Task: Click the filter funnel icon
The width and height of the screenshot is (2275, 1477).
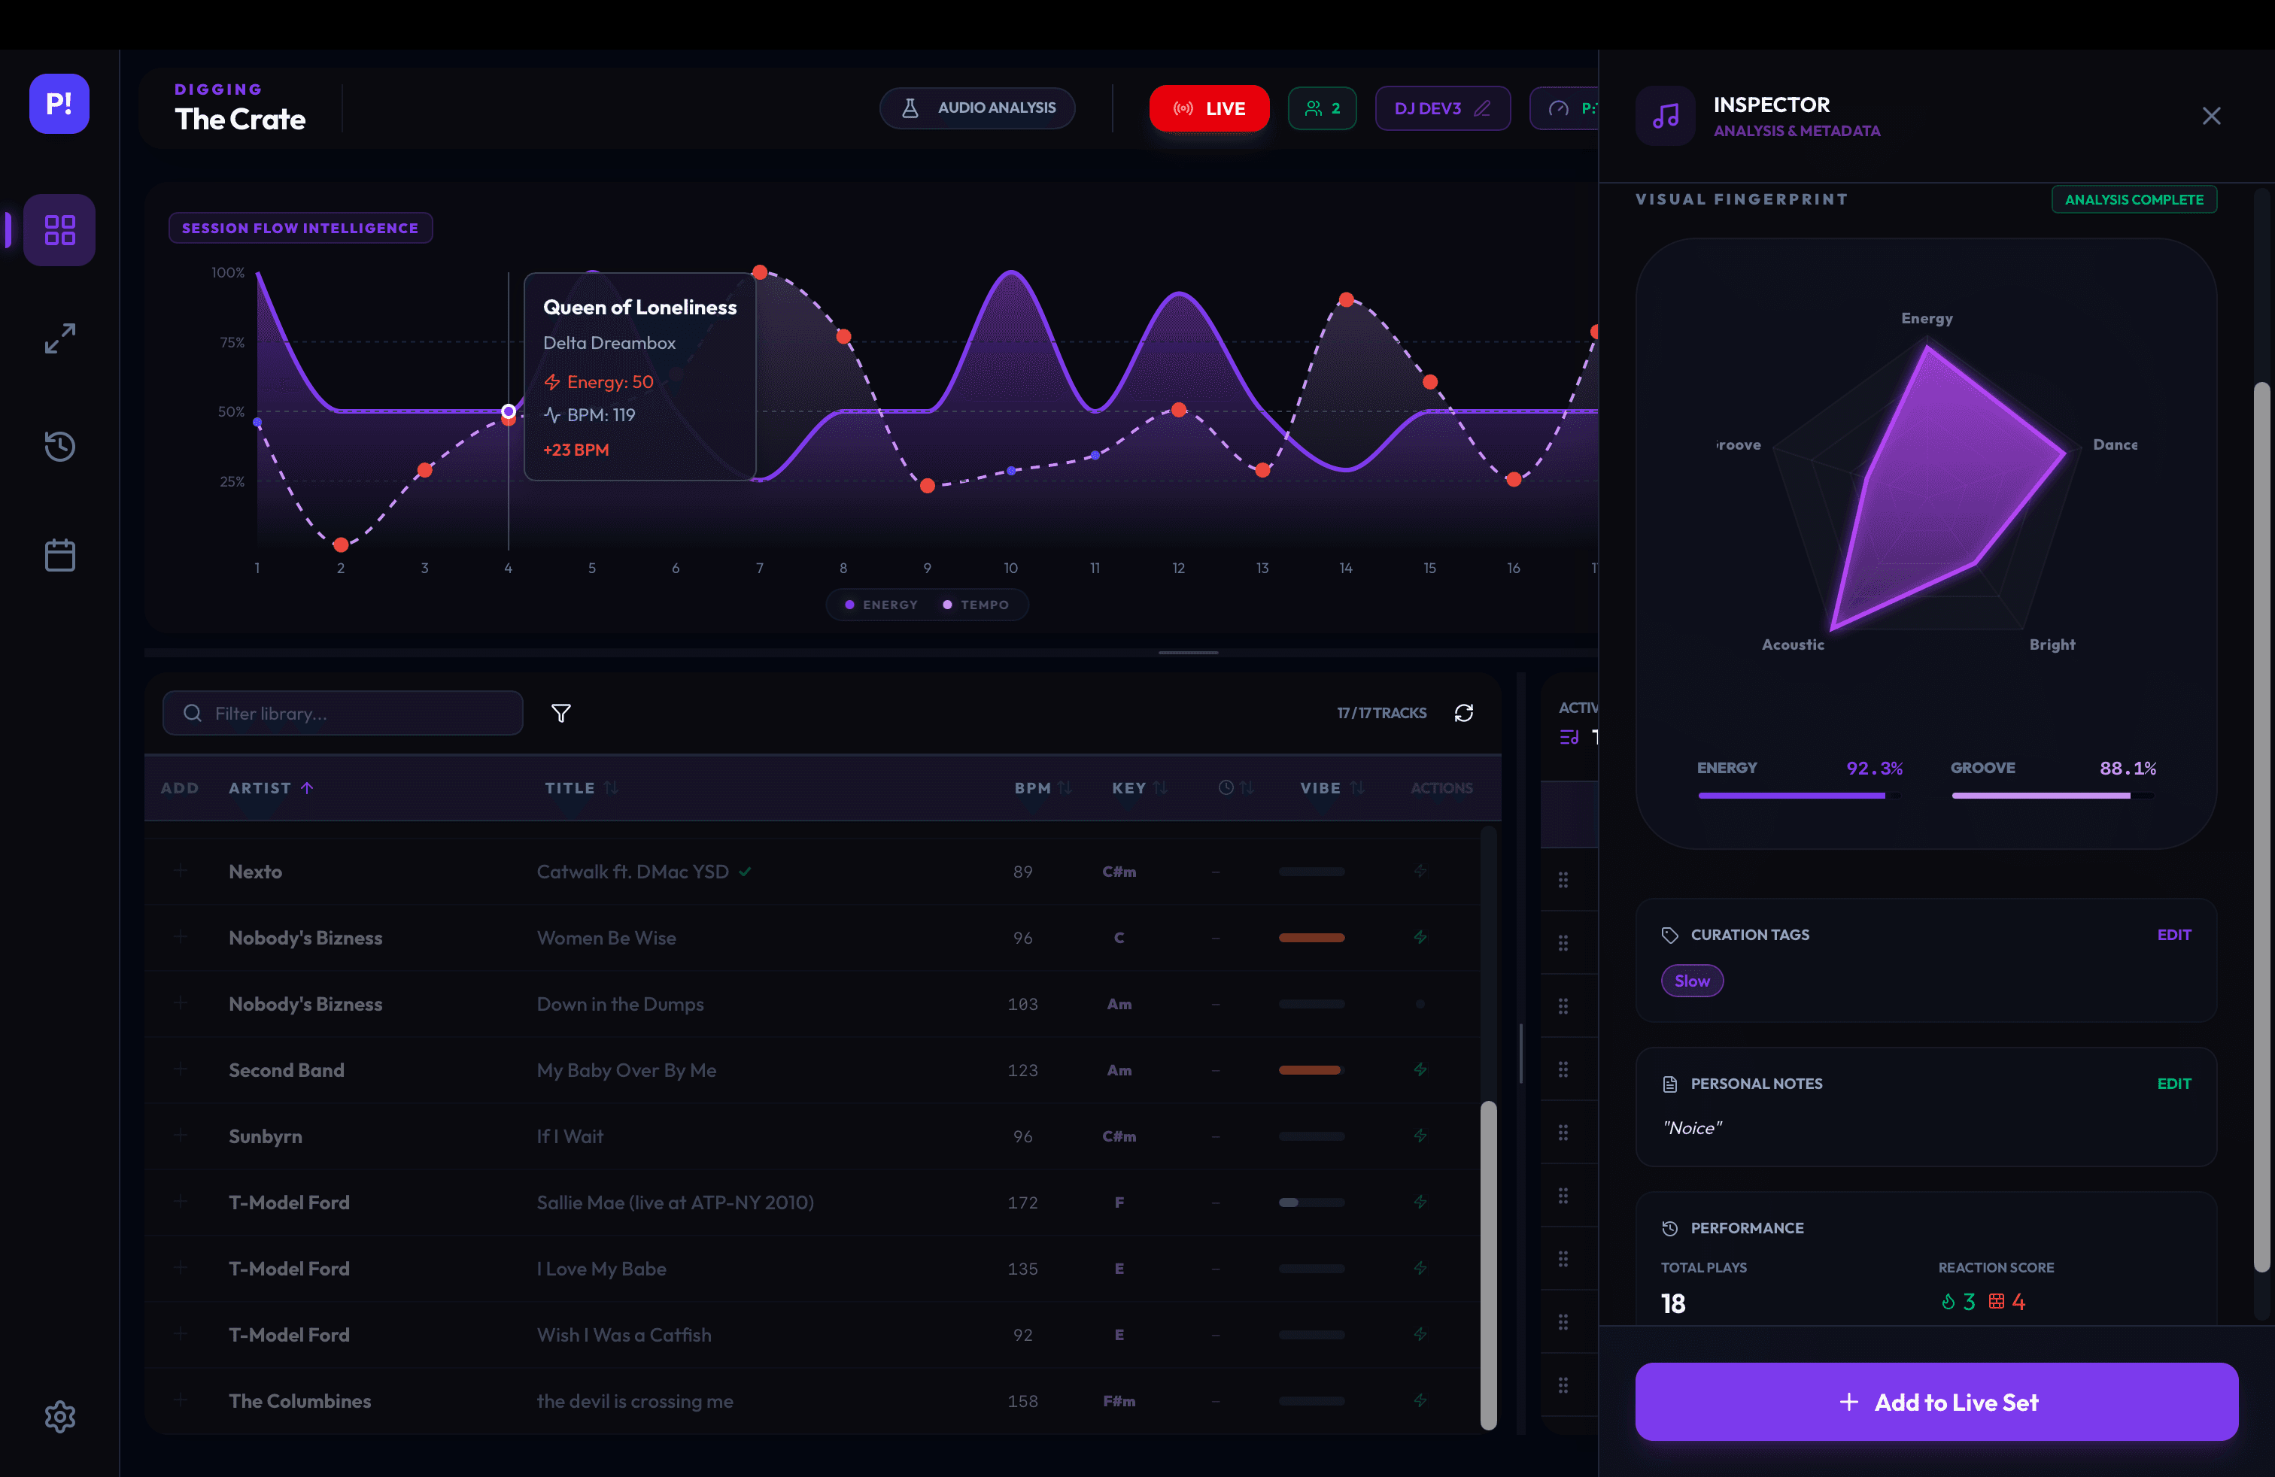Action: tap(561, 713)
